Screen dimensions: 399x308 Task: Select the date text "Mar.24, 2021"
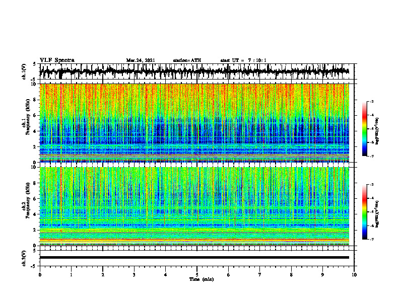(x=141, y=60)
